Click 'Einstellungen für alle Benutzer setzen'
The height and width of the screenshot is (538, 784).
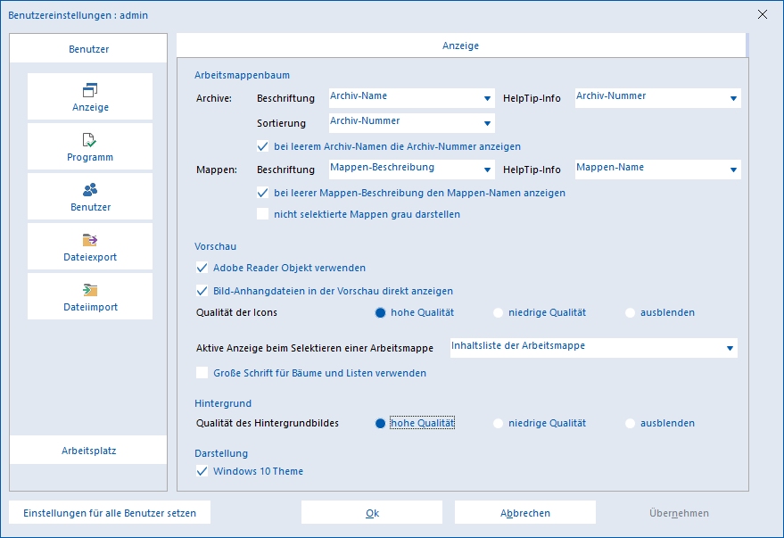(110, 512)
